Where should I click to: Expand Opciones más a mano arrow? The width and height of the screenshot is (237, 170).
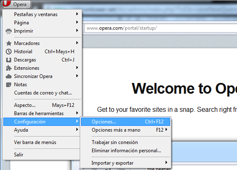click(166, 130)
